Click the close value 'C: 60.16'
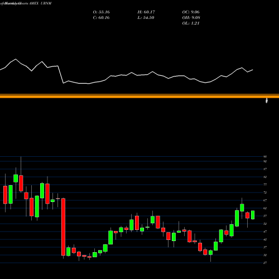 pyautogui.click(x=101, y=17)
